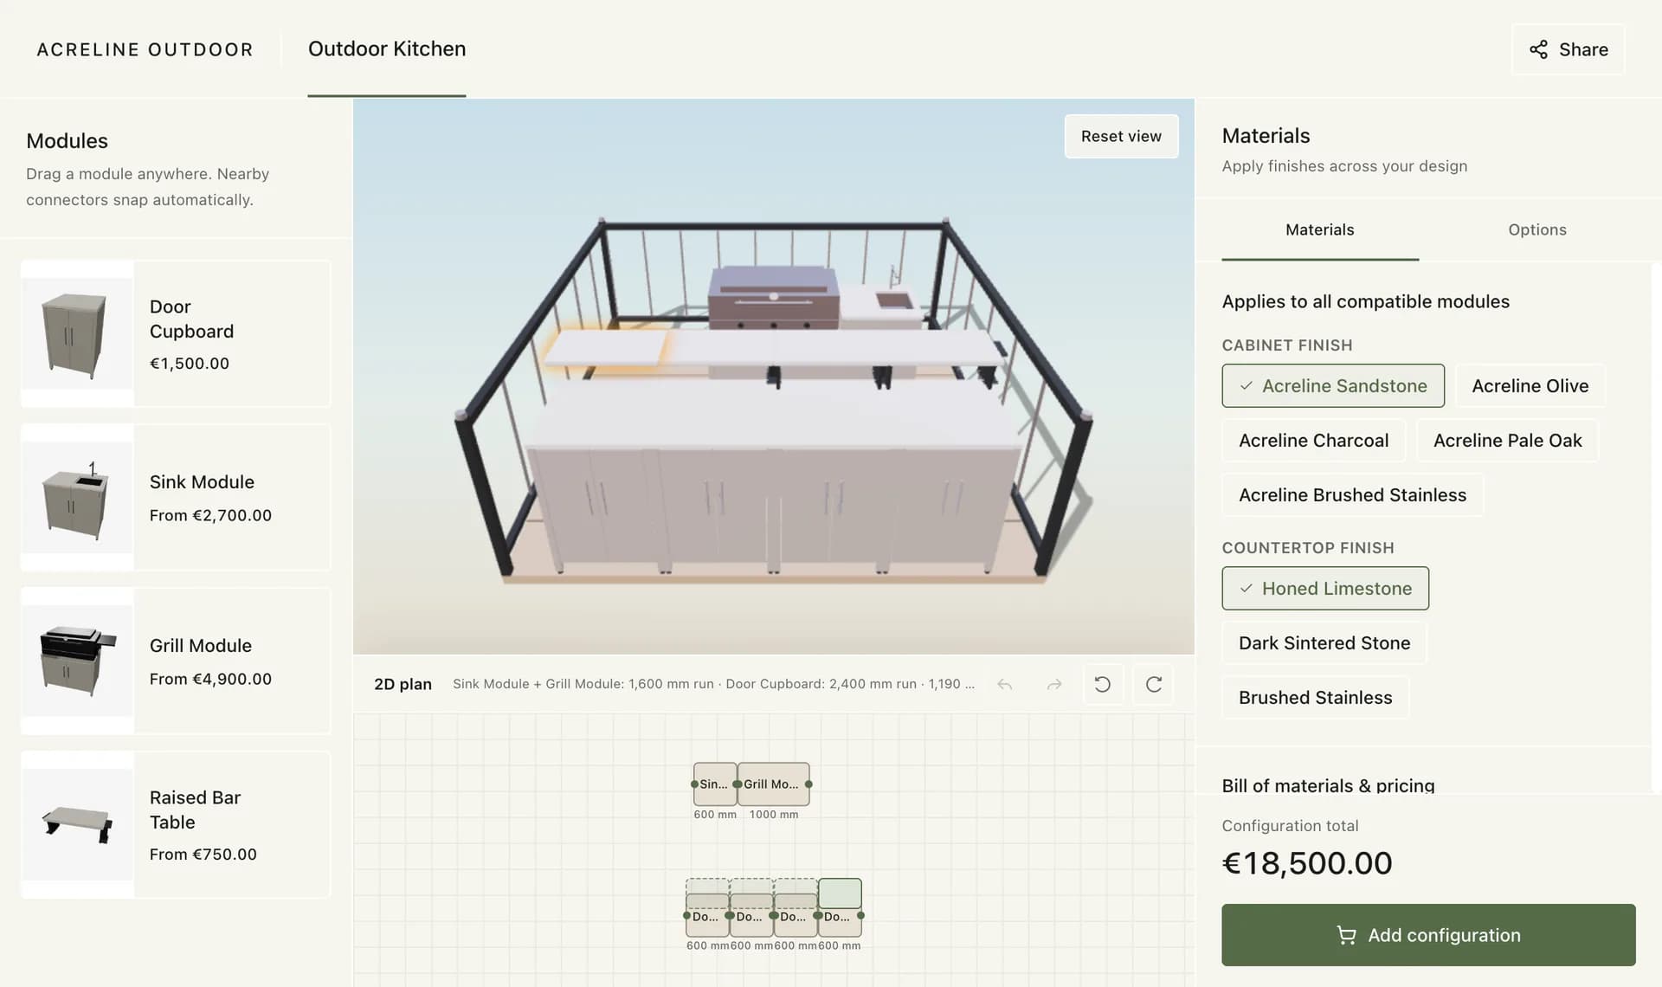Image resolution: width=1662 pixels, height=987 pixels.
Task: Apply Dark Sintered Stone countertop
Action: click(1324, 643)
